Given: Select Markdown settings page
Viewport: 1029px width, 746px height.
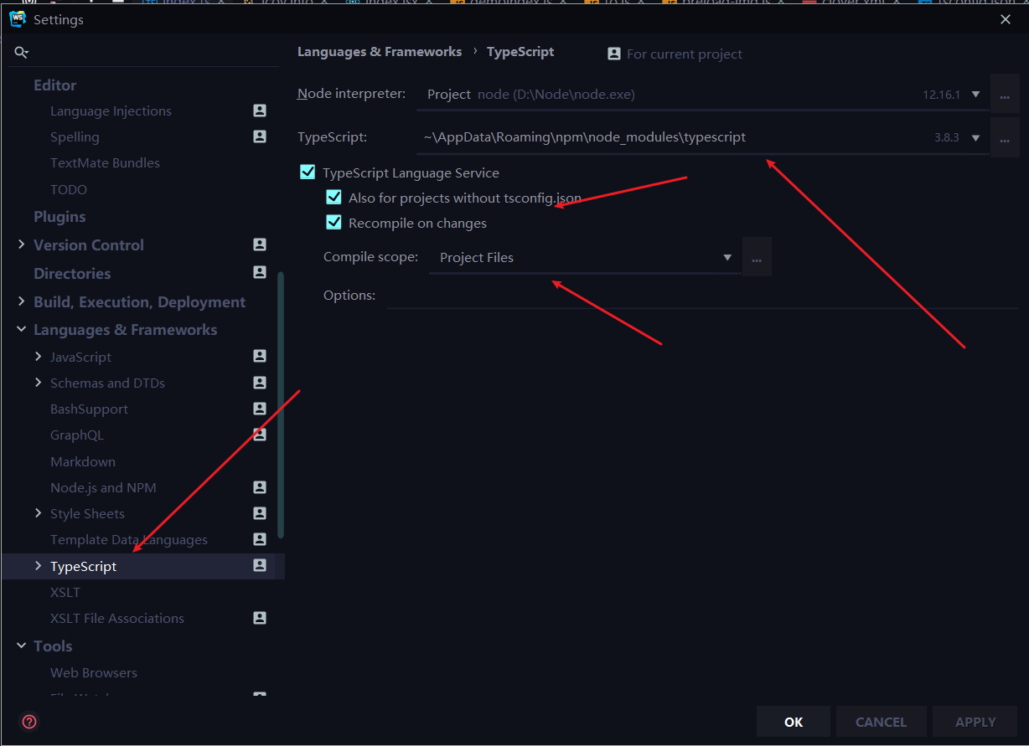Looking at the screenshot, I should (83, 461).
